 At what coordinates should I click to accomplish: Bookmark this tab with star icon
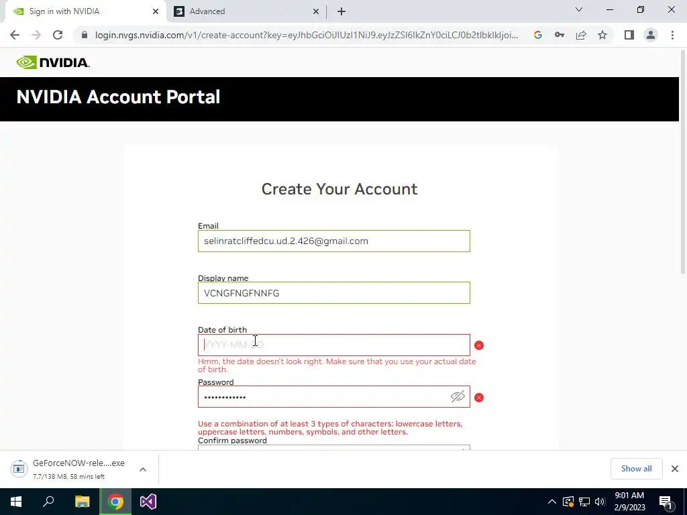click(602, 35)
